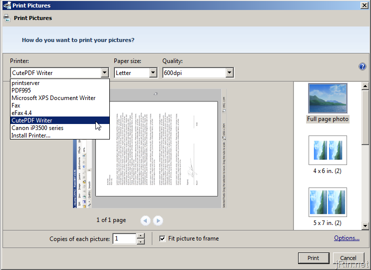
Task: Open the Paper size dropdown
Action: [136, 72]
